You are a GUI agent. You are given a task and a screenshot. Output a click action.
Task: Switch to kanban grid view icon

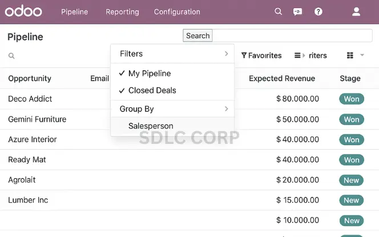(350, 55)
